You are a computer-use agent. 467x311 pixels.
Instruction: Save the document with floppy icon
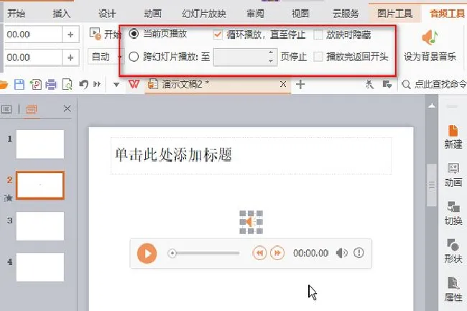(x=19, y=85)
